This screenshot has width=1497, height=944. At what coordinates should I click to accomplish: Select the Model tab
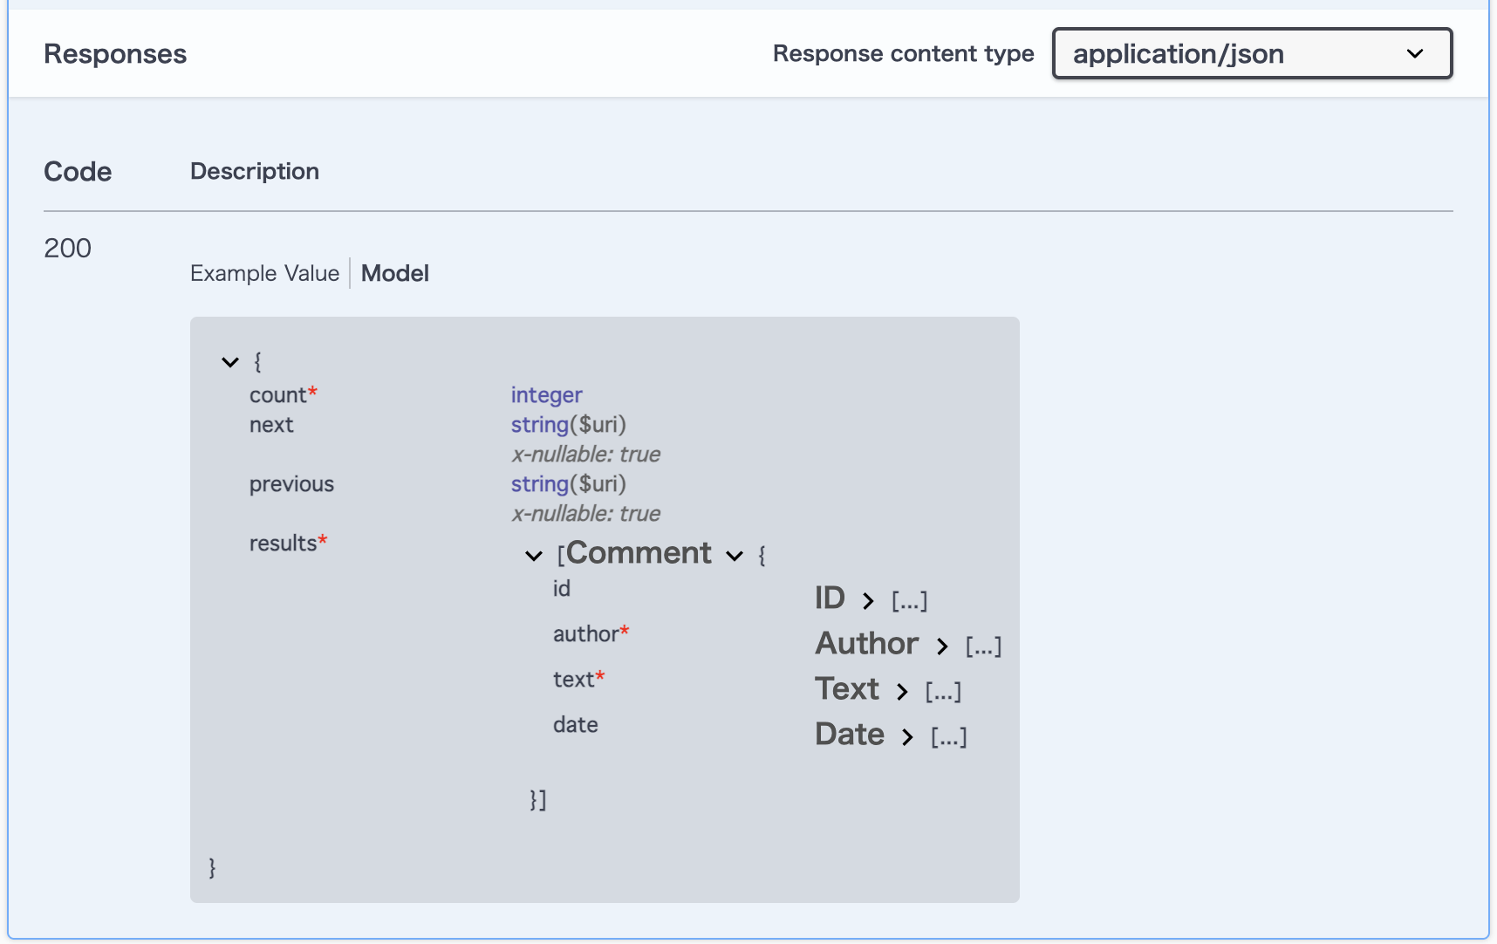395,273
